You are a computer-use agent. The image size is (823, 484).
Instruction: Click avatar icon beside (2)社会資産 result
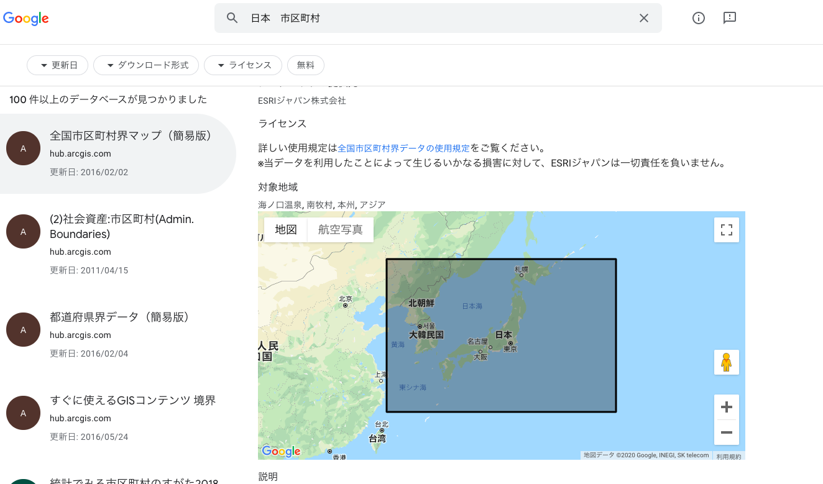tap(23, 232)
